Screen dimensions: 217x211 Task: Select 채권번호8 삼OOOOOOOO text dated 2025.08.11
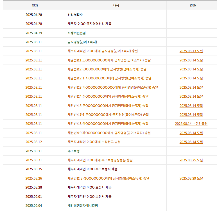point(108,124)
